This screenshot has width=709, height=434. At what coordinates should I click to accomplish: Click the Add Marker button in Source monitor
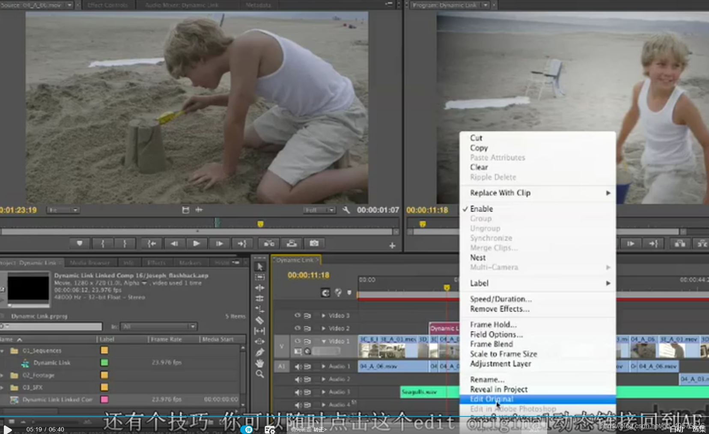point(80,243)
